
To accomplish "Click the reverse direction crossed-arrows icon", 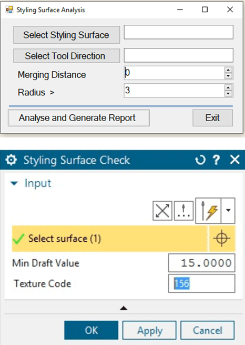I will point(162,211).
